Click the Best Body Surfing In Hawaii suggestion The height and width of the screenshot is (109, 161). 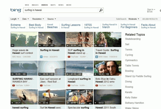[36, 26]
